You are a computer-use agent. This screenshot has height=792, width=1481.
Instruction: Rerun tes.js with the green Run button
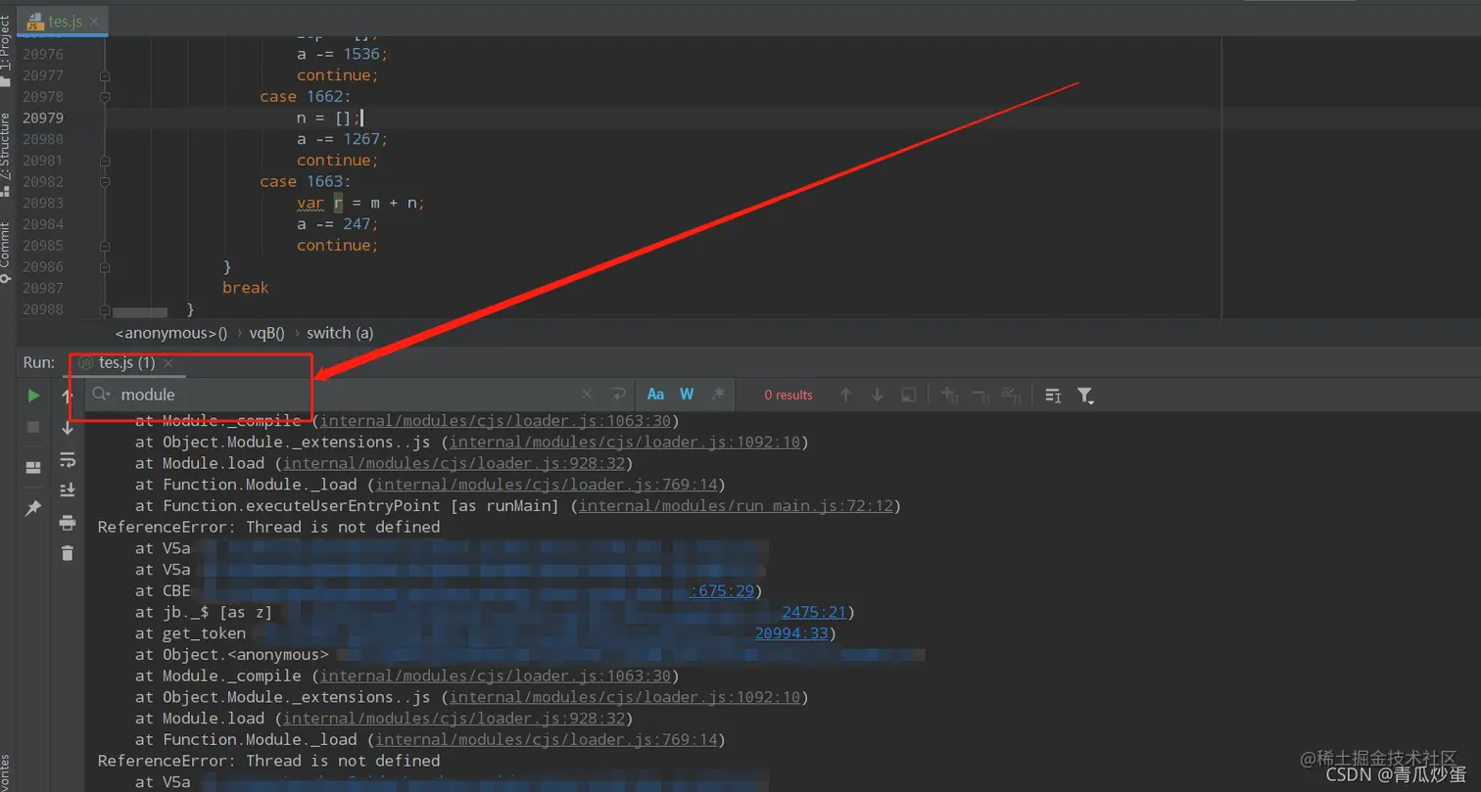33,396
